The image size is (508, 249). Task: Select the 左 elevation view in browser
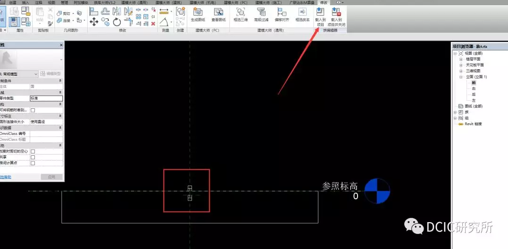pyautogui.click(x=474, y=100)
